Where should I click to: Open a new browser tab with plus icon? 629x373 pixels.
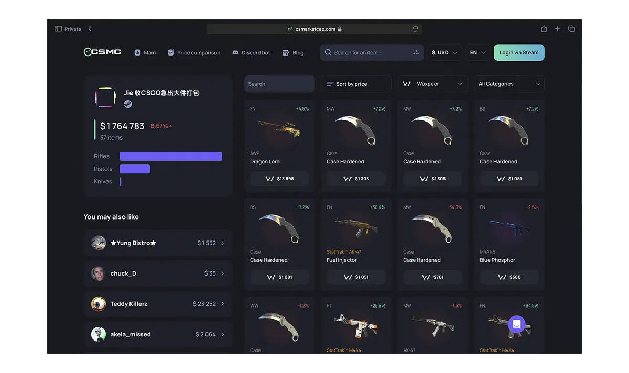557,29
